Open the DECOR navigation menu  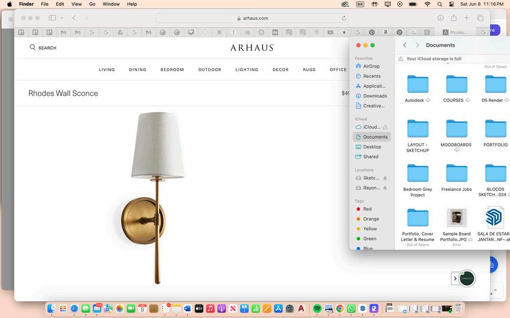pos(280,69)
